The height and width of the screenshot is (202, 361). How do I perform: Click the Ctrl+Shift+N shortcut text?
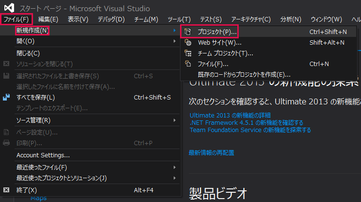328,32
